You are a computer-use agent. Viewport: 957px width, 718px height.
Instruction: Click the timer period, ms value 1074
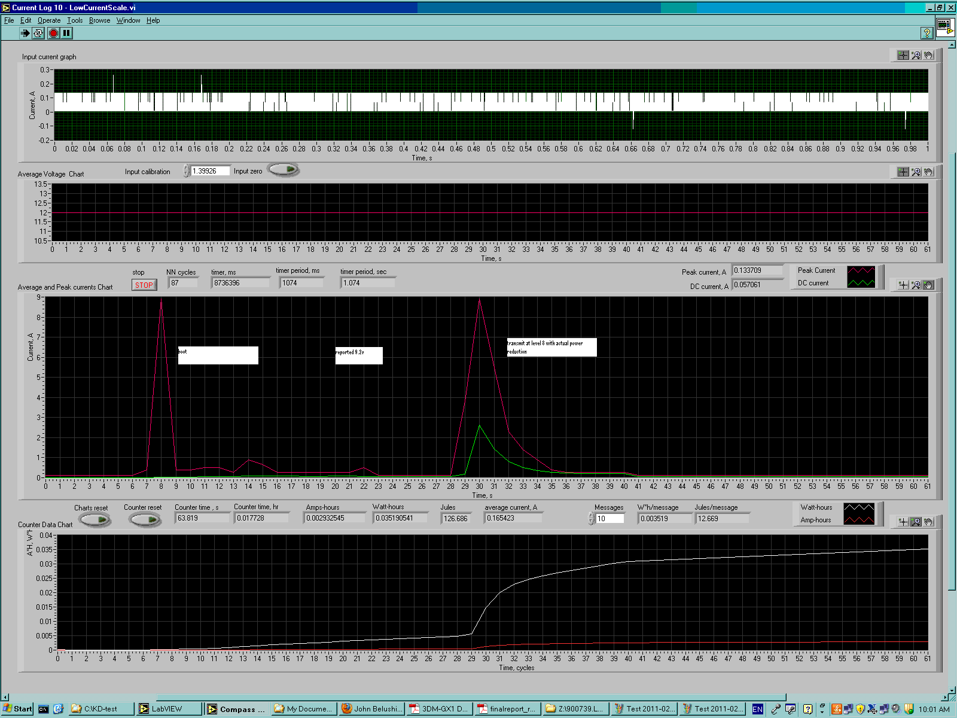point(301,283)
